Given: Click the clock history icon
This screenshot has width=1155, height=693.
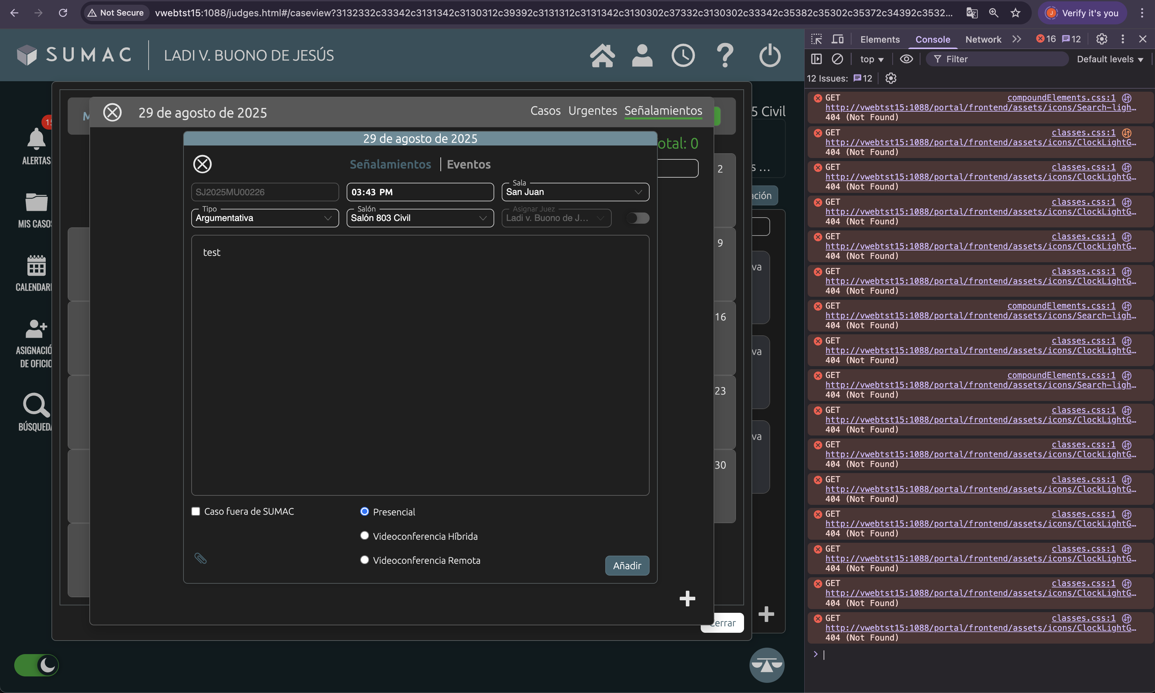Looking at the screenshot, I should click(x=683, y=55).
